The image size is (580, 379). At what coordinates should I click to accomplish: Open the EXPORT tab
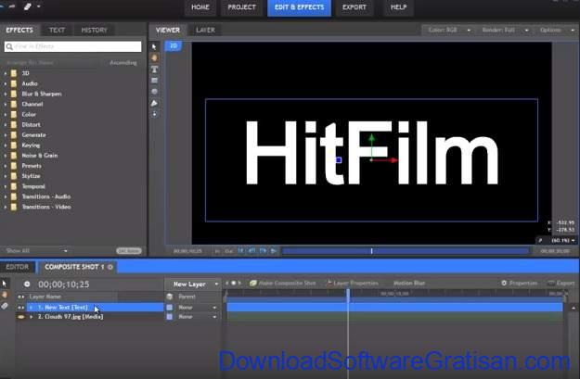click(x=354, y=7)
